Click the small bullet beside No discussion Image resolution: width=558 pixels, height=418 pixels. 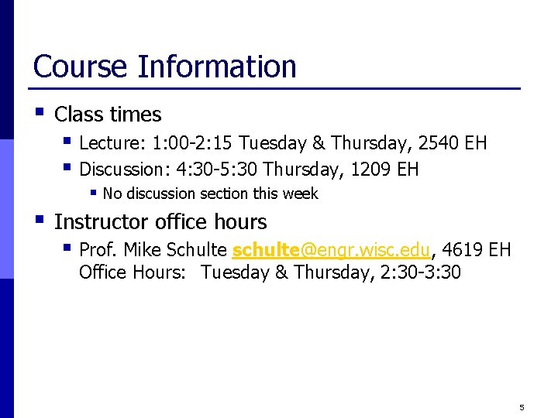coord(93,193)
